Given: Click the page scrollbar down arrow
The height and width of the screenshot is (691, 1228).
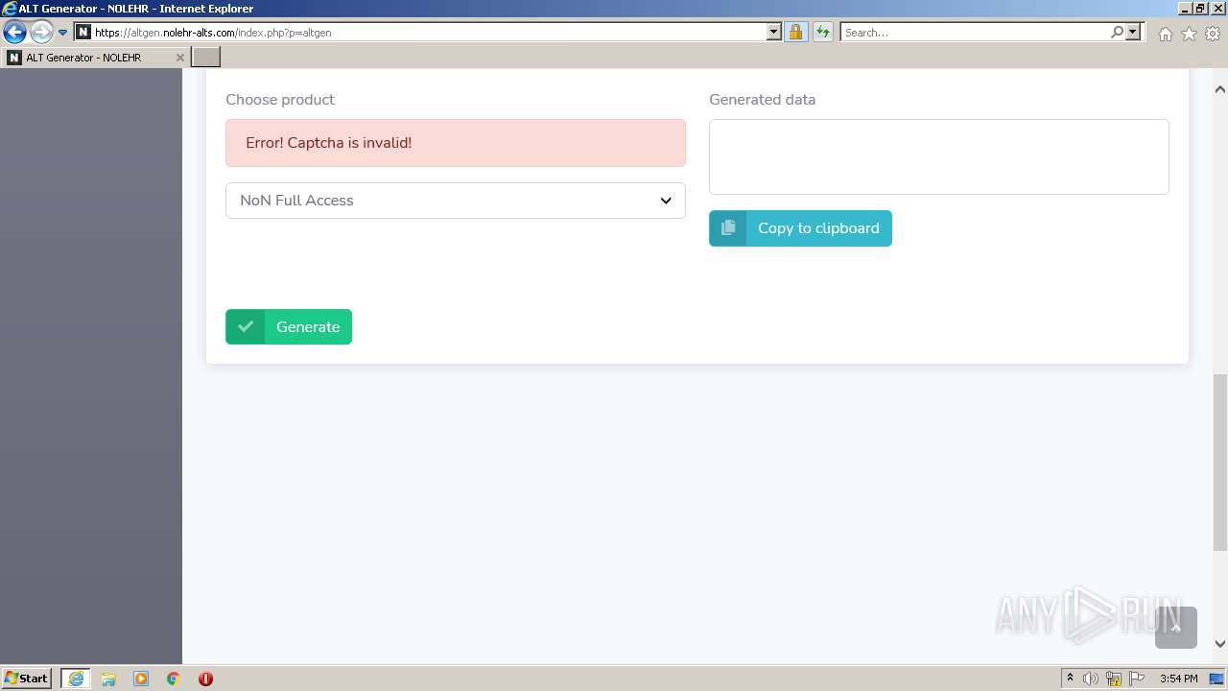Looking at the screenshot, I should tap(1220, 644).
